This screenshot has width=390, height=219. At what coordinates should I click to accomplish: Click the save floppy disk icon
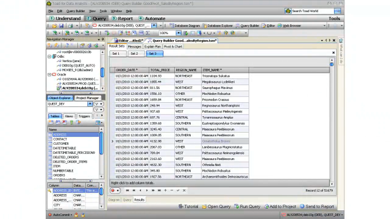[61, 26]
